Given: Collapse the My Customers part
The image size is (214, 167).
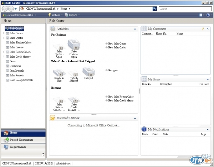Looking at the screenshot, I should 208,29.
